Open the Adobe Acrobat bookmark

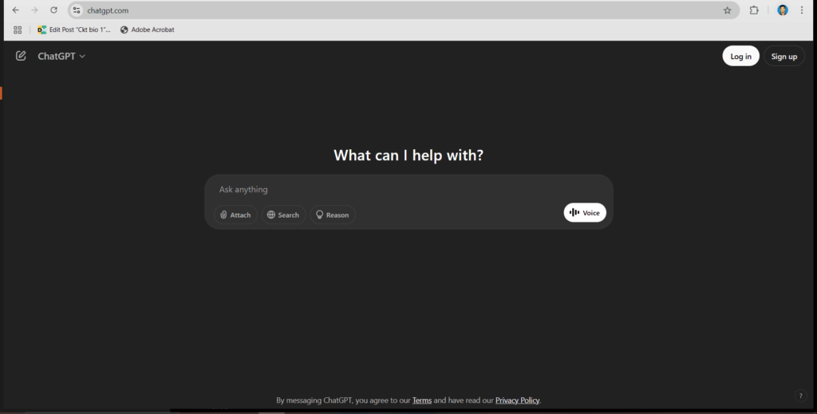tap(148, 30)
